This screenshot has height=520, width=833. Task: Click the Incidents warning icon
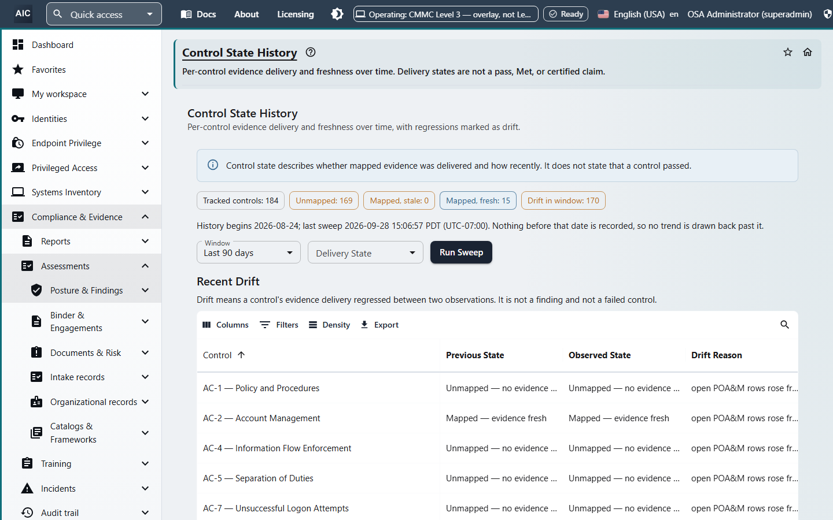(x=27, y=489)
